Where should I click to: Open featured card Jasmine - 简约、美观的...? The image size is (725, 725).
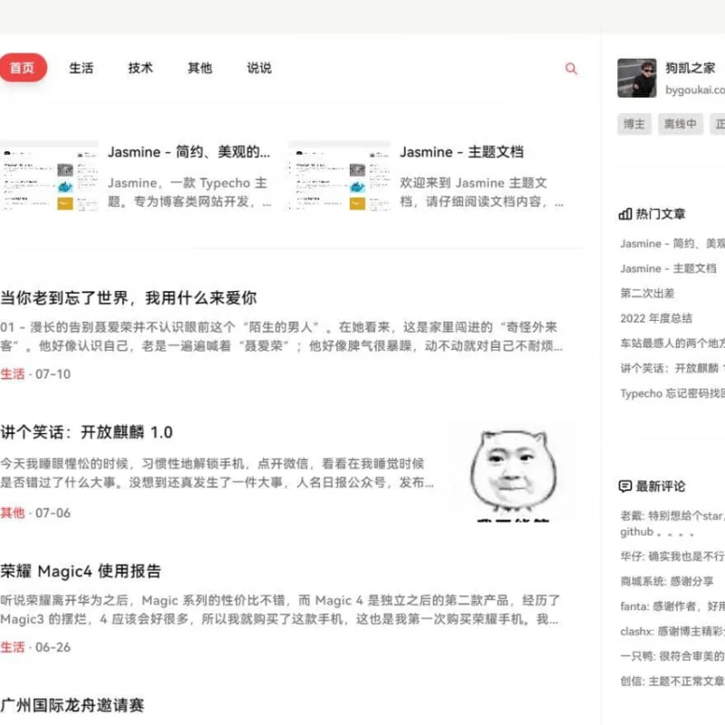click(188, 151)
